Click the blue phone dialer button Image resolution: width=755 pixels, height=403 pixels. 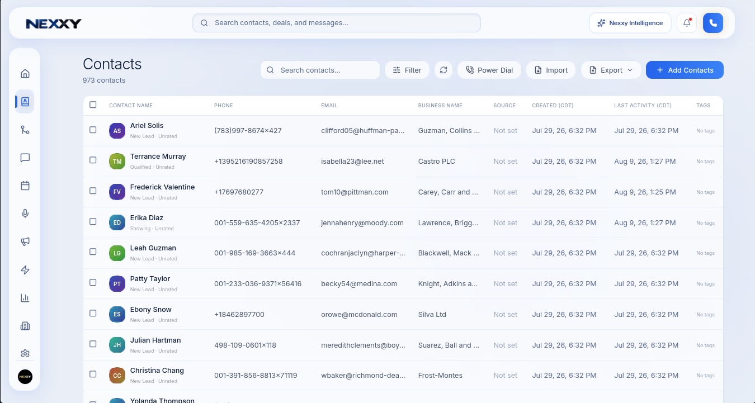pyautogui.click(x=713, y=23)
